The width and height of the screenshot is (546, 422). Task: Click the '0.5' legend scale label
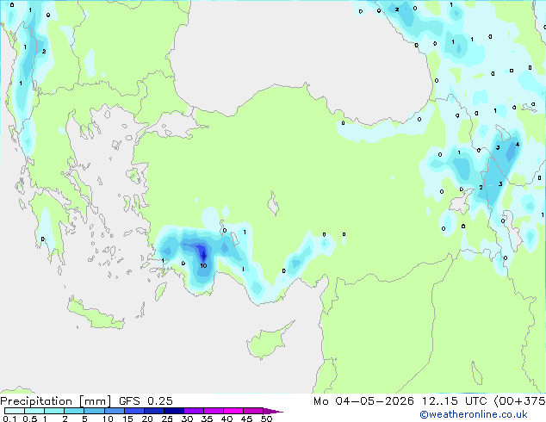(x=30, y=419)
